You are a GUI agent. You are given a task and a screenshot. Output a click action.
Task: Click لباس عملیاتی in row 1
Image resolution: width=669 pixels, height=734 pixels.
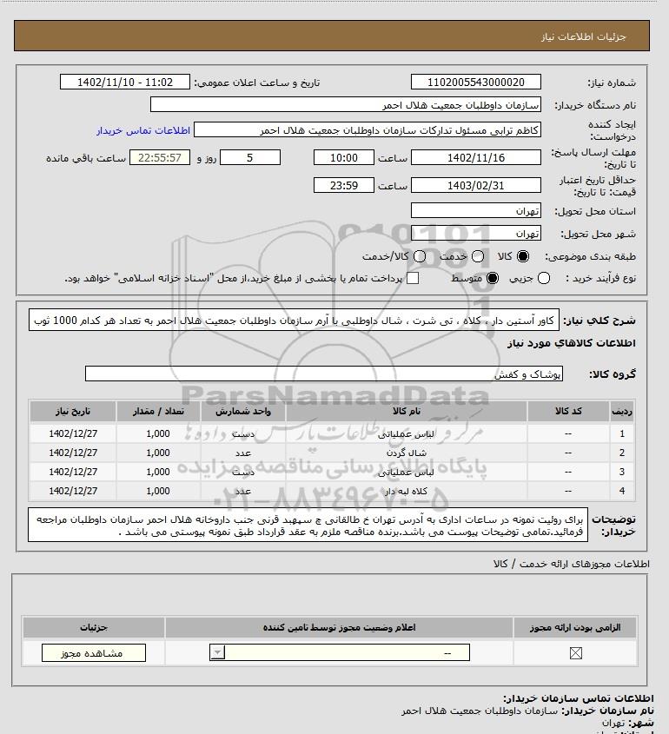pos(406,434)
